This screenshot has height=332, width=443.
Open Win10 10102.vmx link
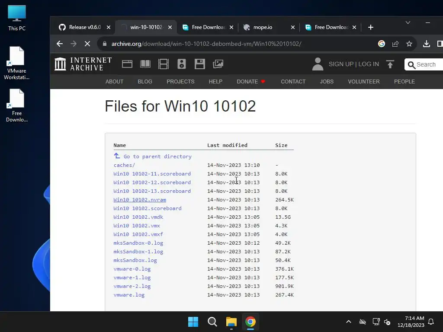pos(137,226)
